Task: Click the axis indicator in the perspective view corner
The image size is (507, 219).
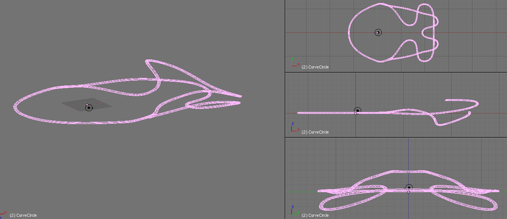Action: (3, 214)
